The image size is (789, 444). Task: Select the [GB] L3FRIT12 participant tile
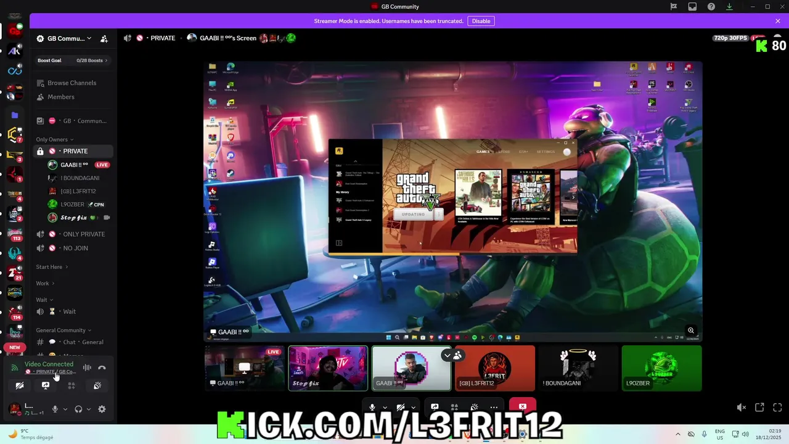click(x=495, y=368)
